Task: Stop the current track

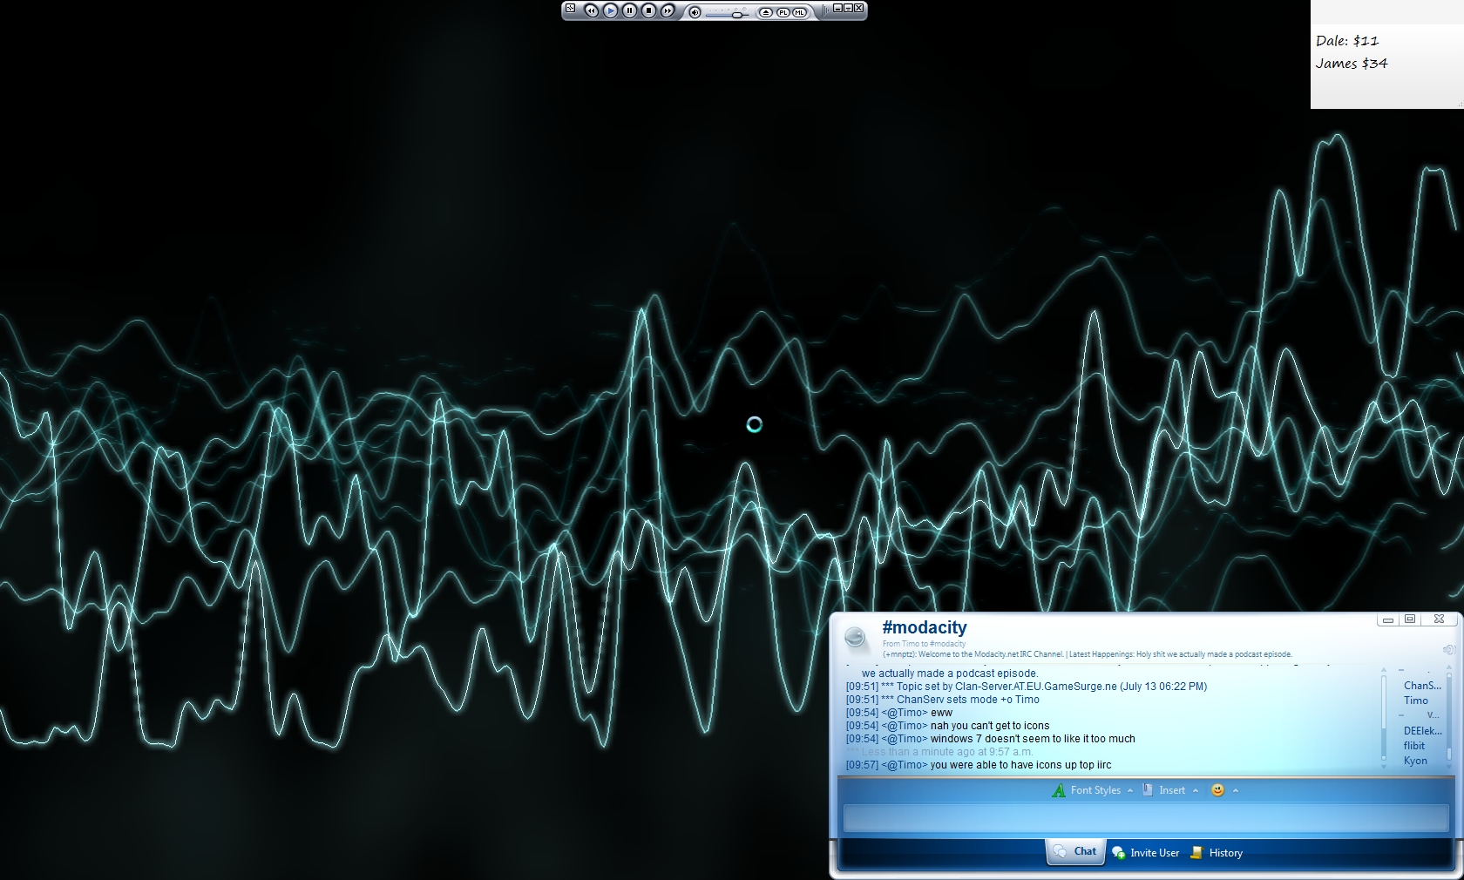Action: click(x=648, y=11)
